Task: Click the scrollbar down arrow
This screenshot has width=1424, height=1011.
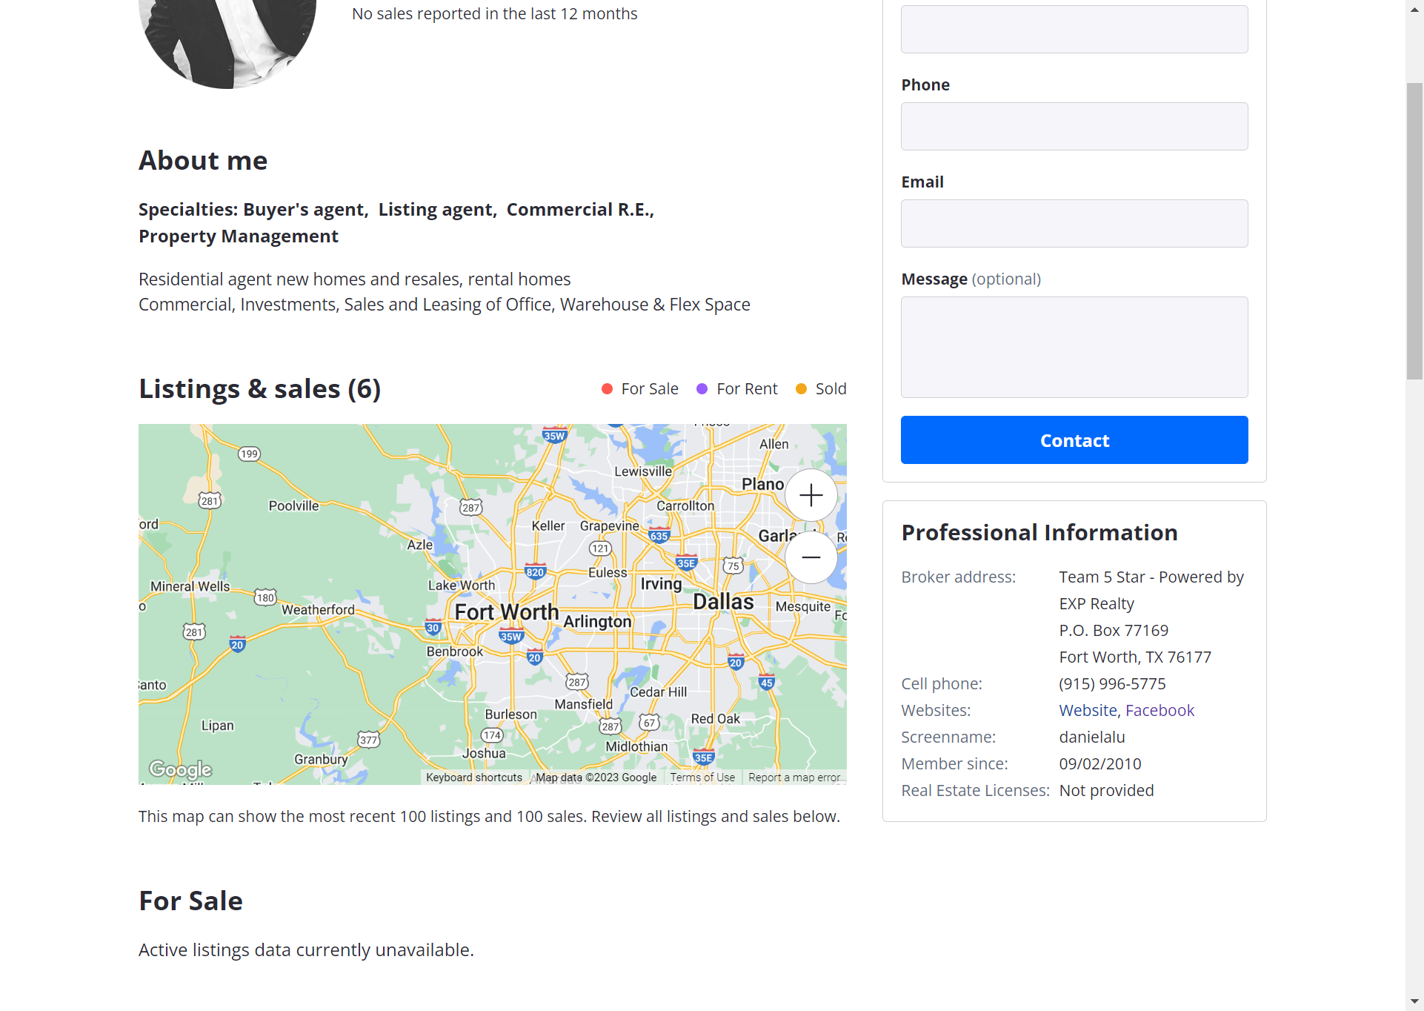Action: (x=1414, y=1002)
